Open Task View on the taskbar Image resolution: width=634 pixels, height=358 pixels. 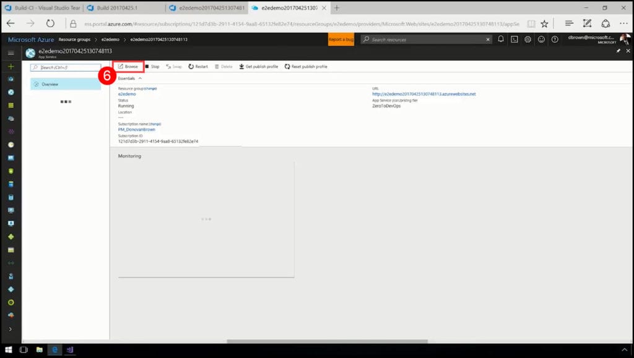[24, 349]
